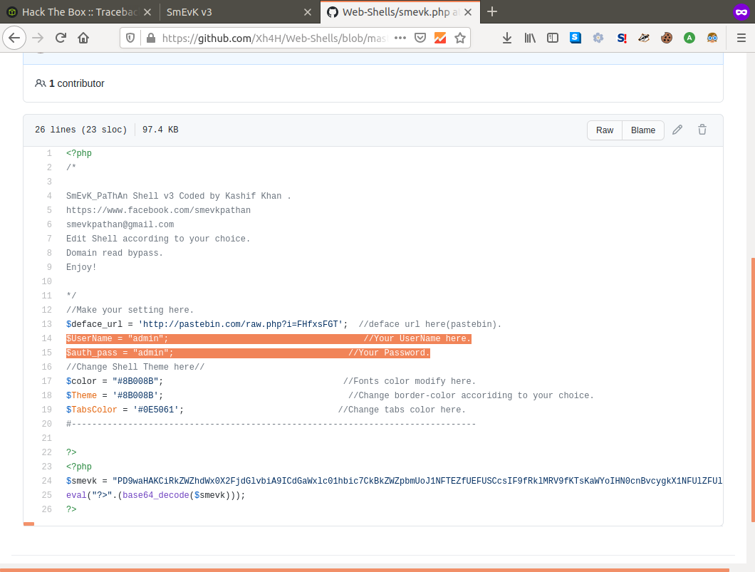Go back with the browser back arrow

pos(14,38)
